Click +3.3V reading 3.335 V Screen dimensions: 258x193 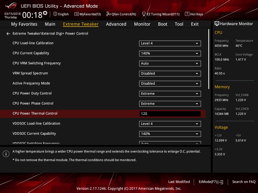pyautogui.click(x=220, y=154)
